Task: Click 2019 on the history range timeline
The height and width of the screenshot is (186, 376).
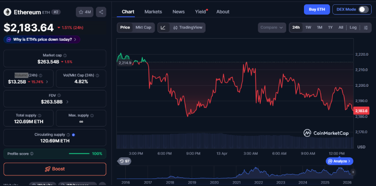Action: pyautogui.click(x=192, y=183)
